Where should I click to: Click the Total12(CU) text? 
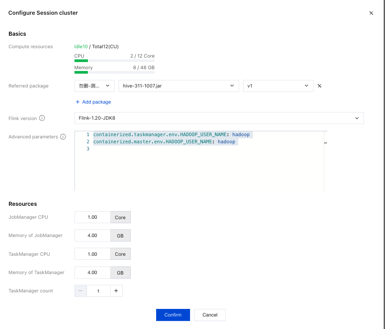point(105,46)
